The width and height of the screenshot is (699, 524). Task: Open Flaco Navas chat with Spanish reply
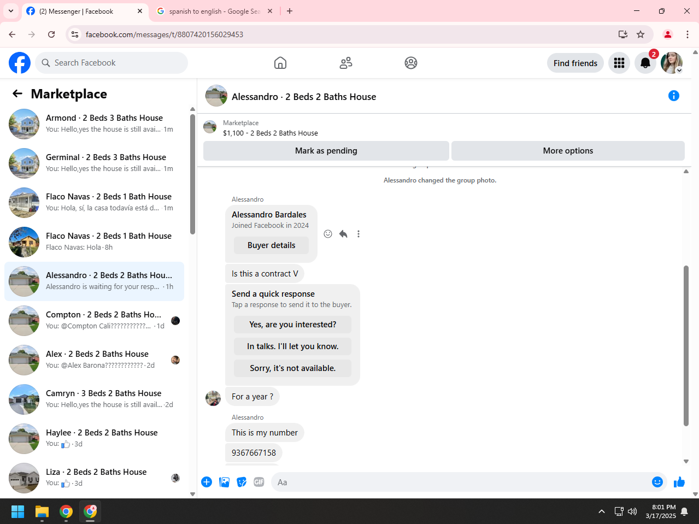94,203
